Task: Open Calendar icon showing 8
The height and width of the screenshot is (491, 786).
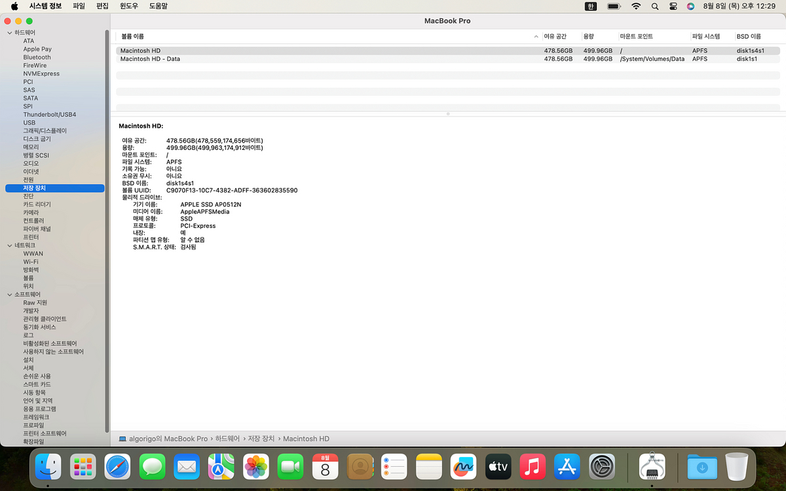Action: [x=325, y=467]
